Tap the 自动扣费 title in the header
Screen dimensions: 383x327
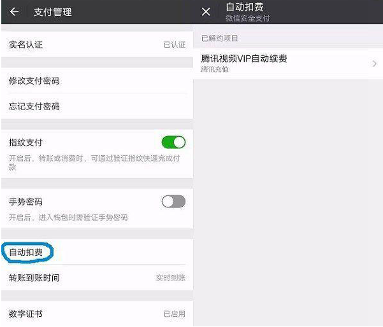coord(245,7)
